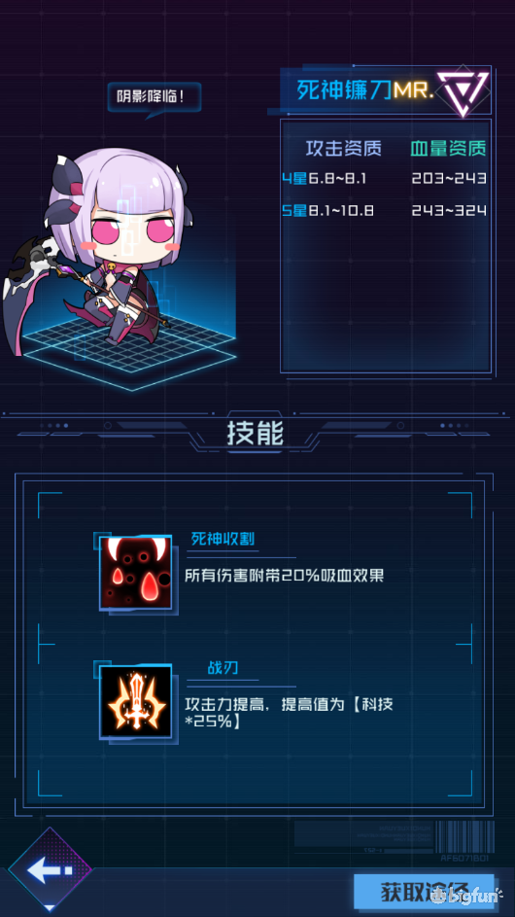Image resolution: width=515 pixels, height=917 pixels.
Task: Click the 243~324 health value
Action: pyautogui.click(x=449, y=211)
